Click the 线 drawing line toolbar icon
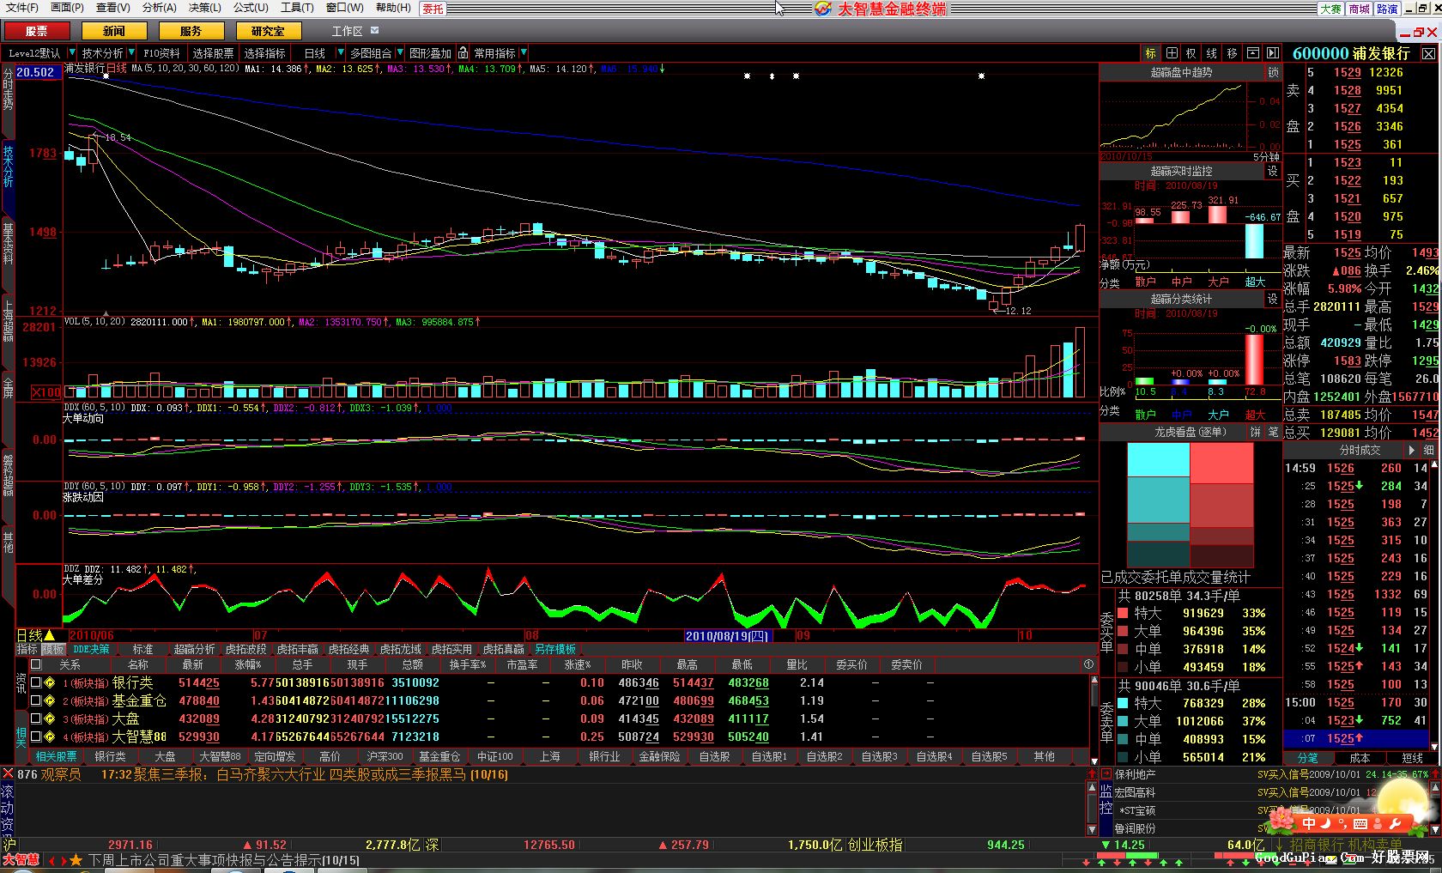Image resolution: width=1442 pixels, height=873 pixels. pyautogui.click(x=1212, y=53)
